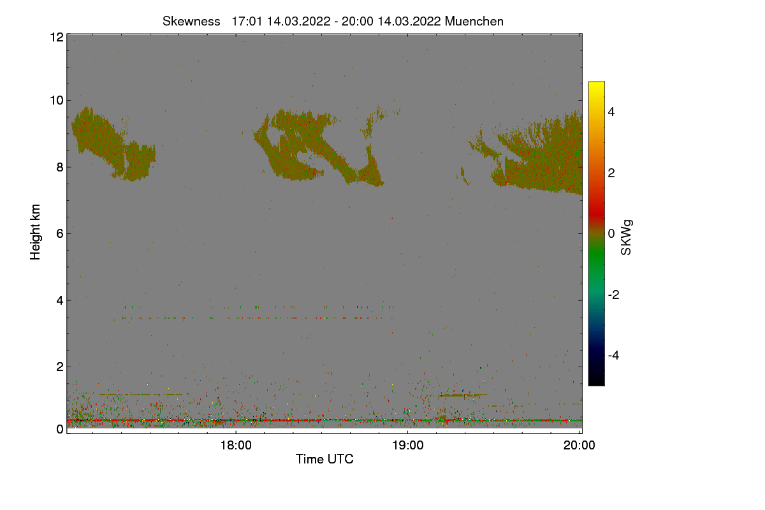Click the Muenchen location text in title
This screenshot has width=765, height=510.
click(474, 21)
